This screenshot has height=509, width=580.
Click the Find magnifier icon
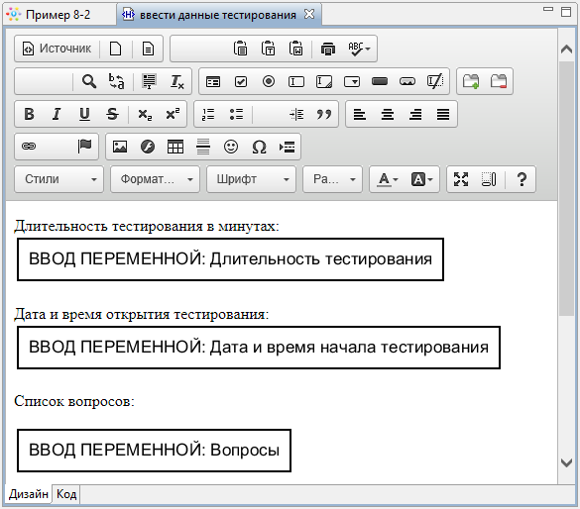pyautogui.click(x=89, y=81)
